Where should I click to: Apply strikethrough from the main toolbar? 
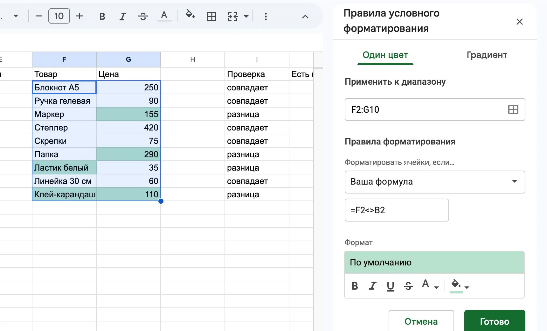click(x=143, y=16)
